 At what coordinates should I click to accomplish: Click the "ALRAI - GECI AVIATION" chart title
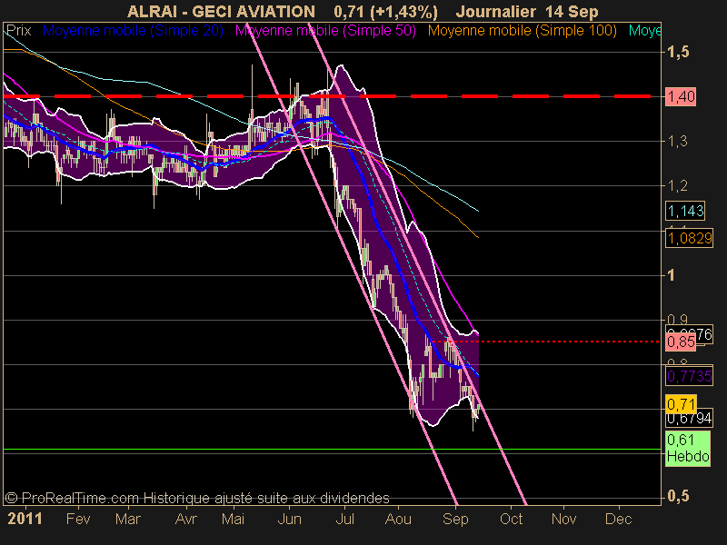(x=221, y=11)
